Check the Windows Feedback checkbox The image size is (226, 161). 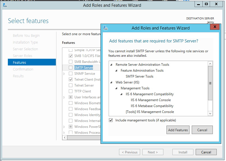[70, 109]
